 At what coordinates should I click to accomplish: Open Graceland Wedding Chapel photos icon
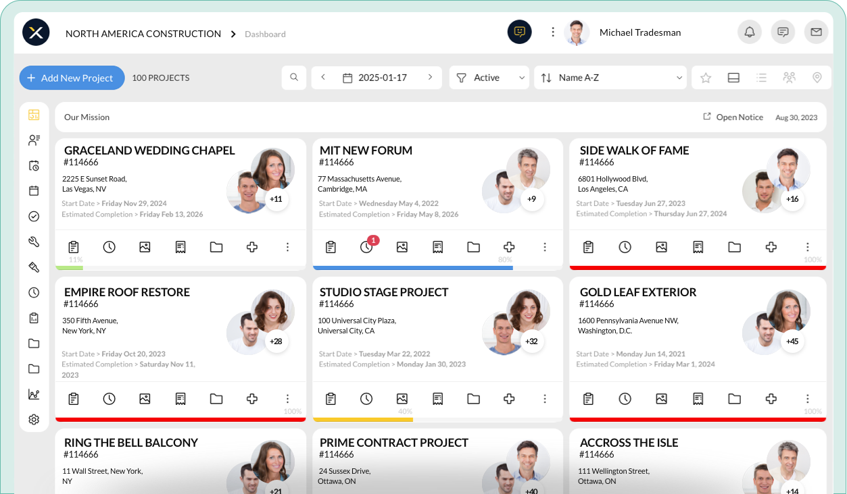(145, 247)
